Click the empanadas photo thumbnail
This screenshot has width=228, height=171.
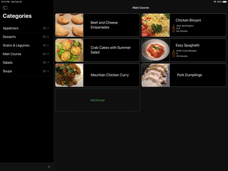point(69,25)
